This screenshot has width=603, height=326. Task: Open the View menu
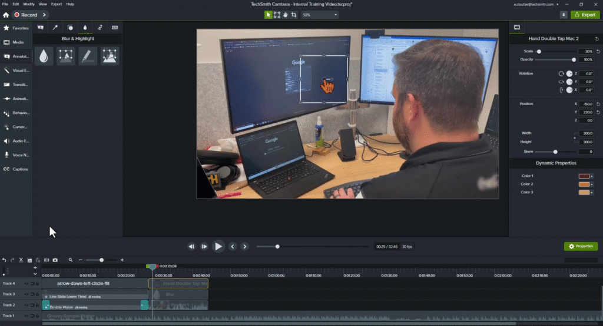tap(42, 4)
